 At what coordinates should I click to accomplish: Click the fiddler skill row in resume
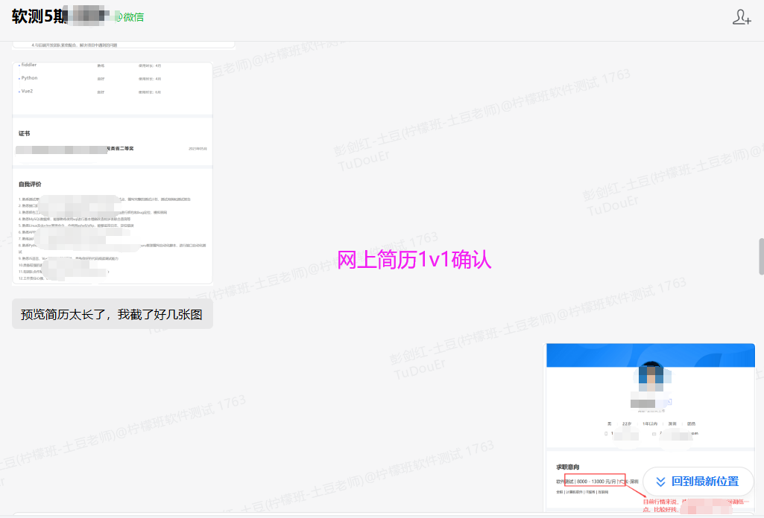coord(28,65)
